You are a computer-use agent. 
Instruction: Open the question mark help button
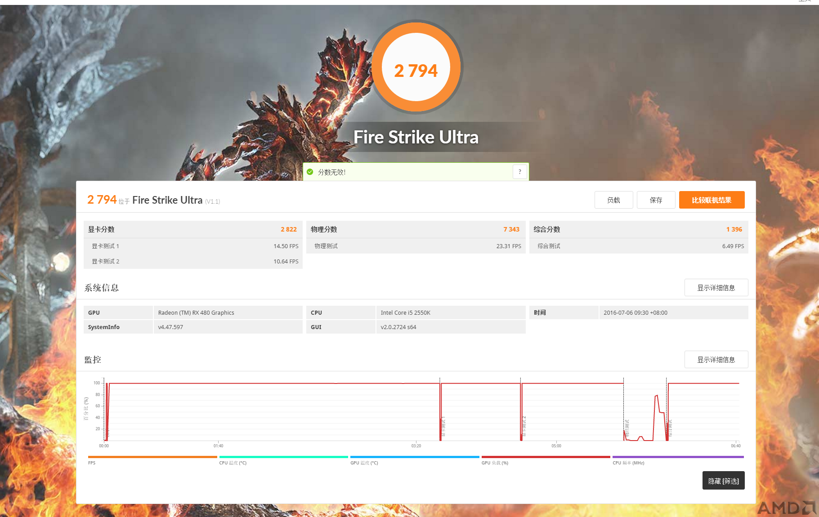tap(520, 172)
